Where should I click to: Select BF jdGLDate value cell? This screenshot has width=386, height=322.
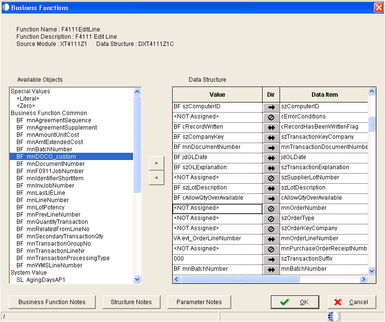(217, 158)
